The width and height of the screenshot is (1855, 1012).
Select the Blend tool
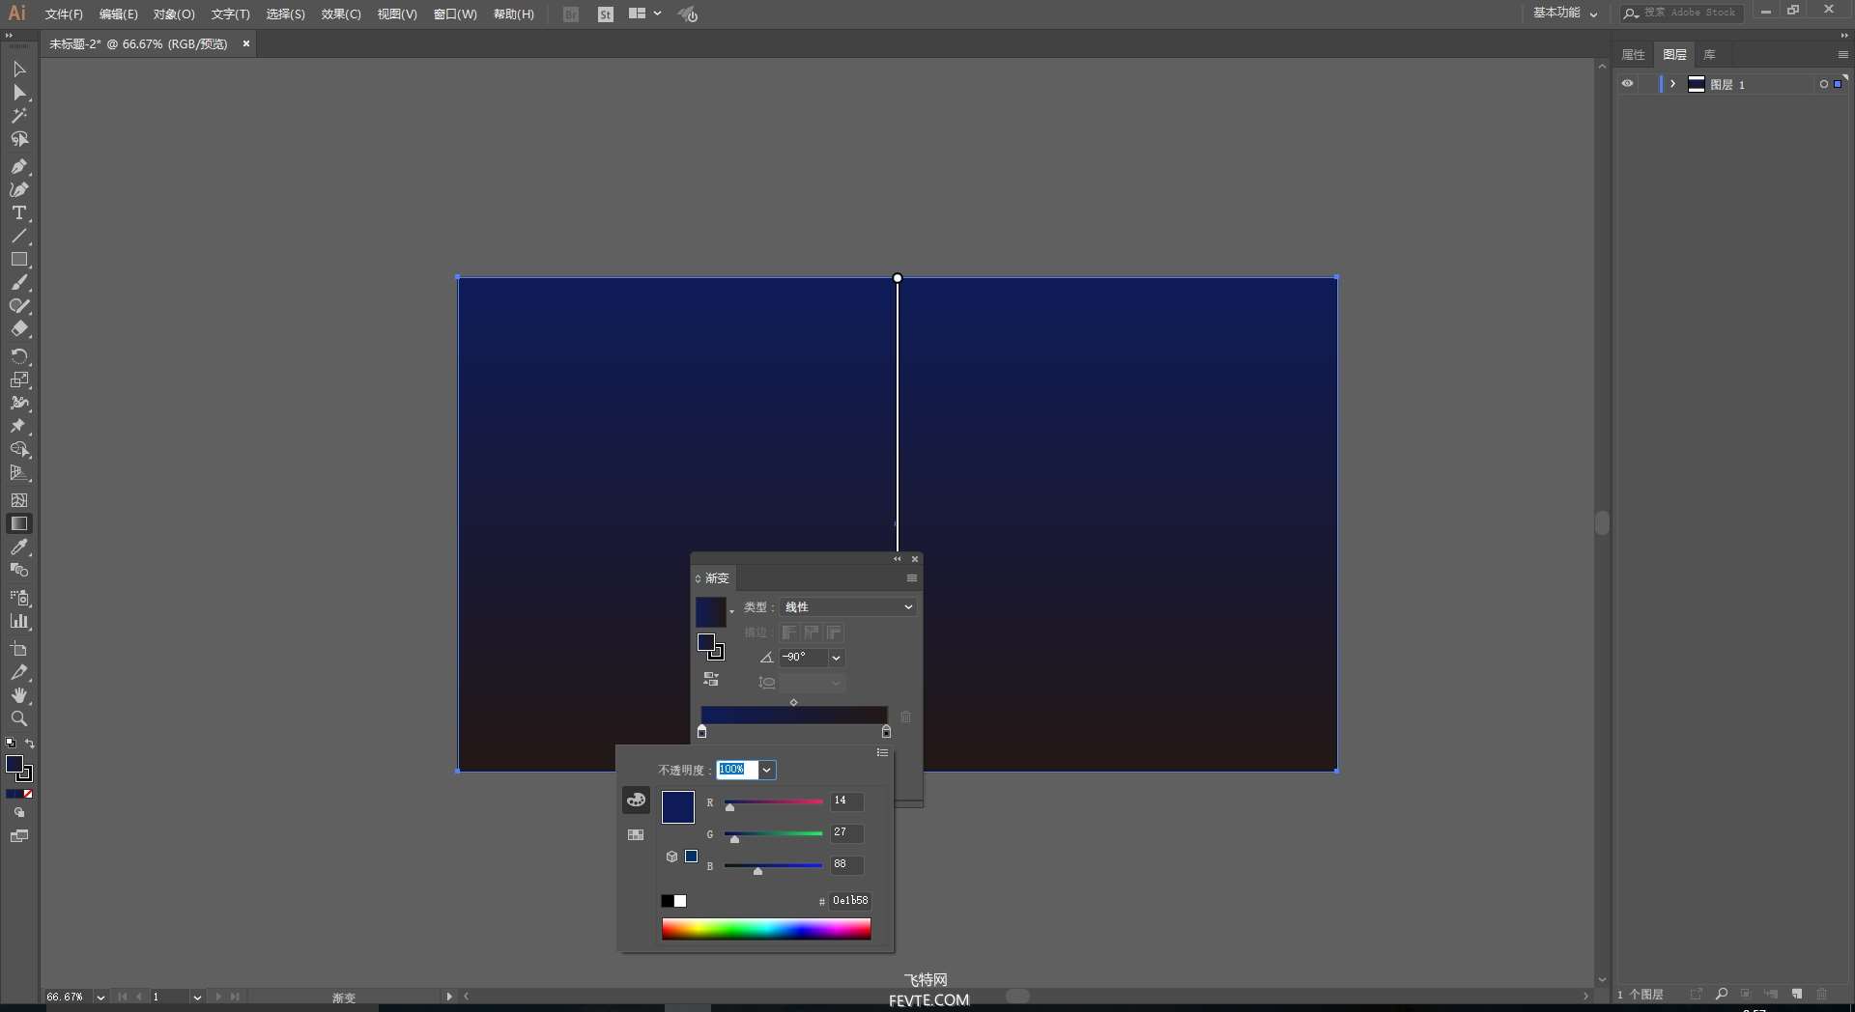18,571
